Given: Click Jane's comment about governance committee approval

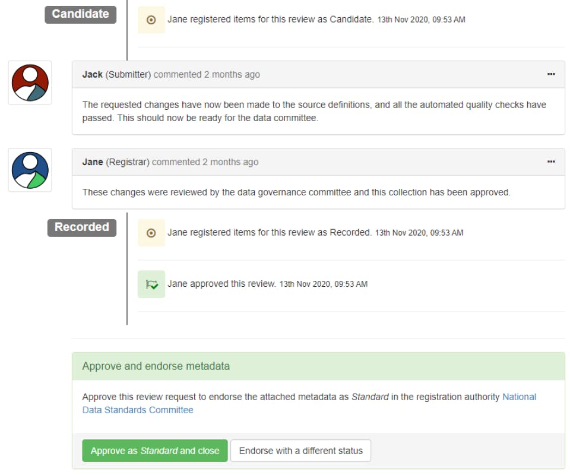Looking at the screenshot, I should tap(296, 192).
